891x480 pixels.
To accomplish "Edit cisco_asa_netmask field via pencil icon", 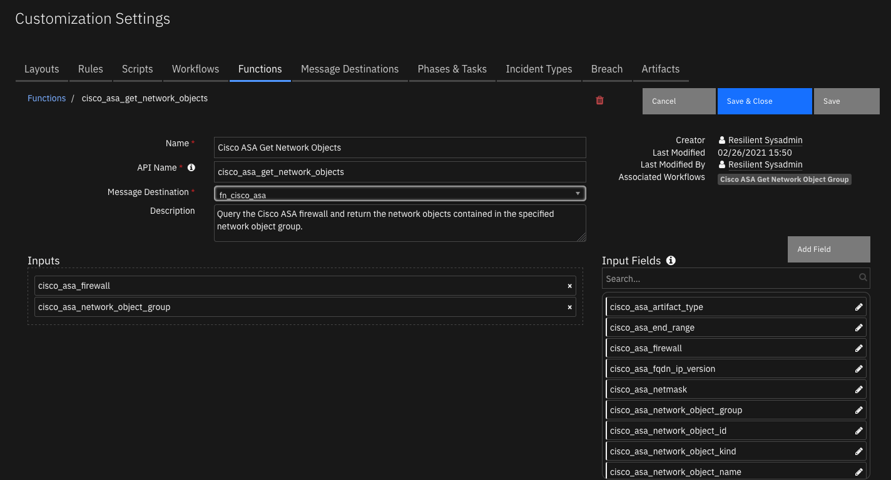I will click(859, 389).
